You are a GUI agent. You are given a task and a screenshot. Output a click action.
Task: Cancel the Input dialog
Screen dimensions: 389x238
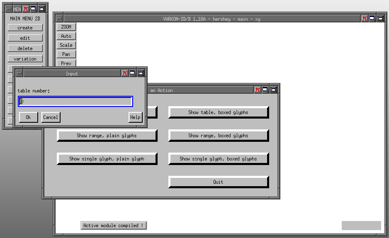51,117
